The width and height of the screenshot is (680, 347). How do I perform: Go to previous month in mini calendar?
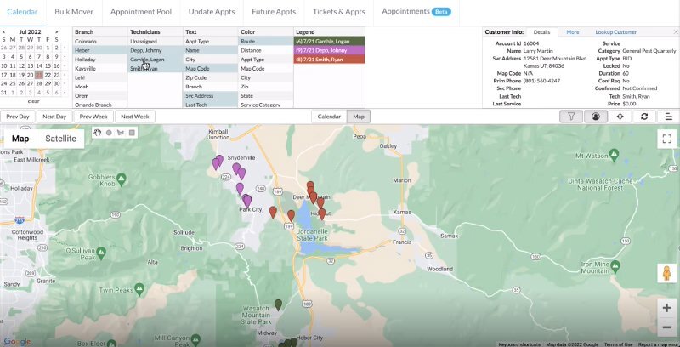(4, 32)
